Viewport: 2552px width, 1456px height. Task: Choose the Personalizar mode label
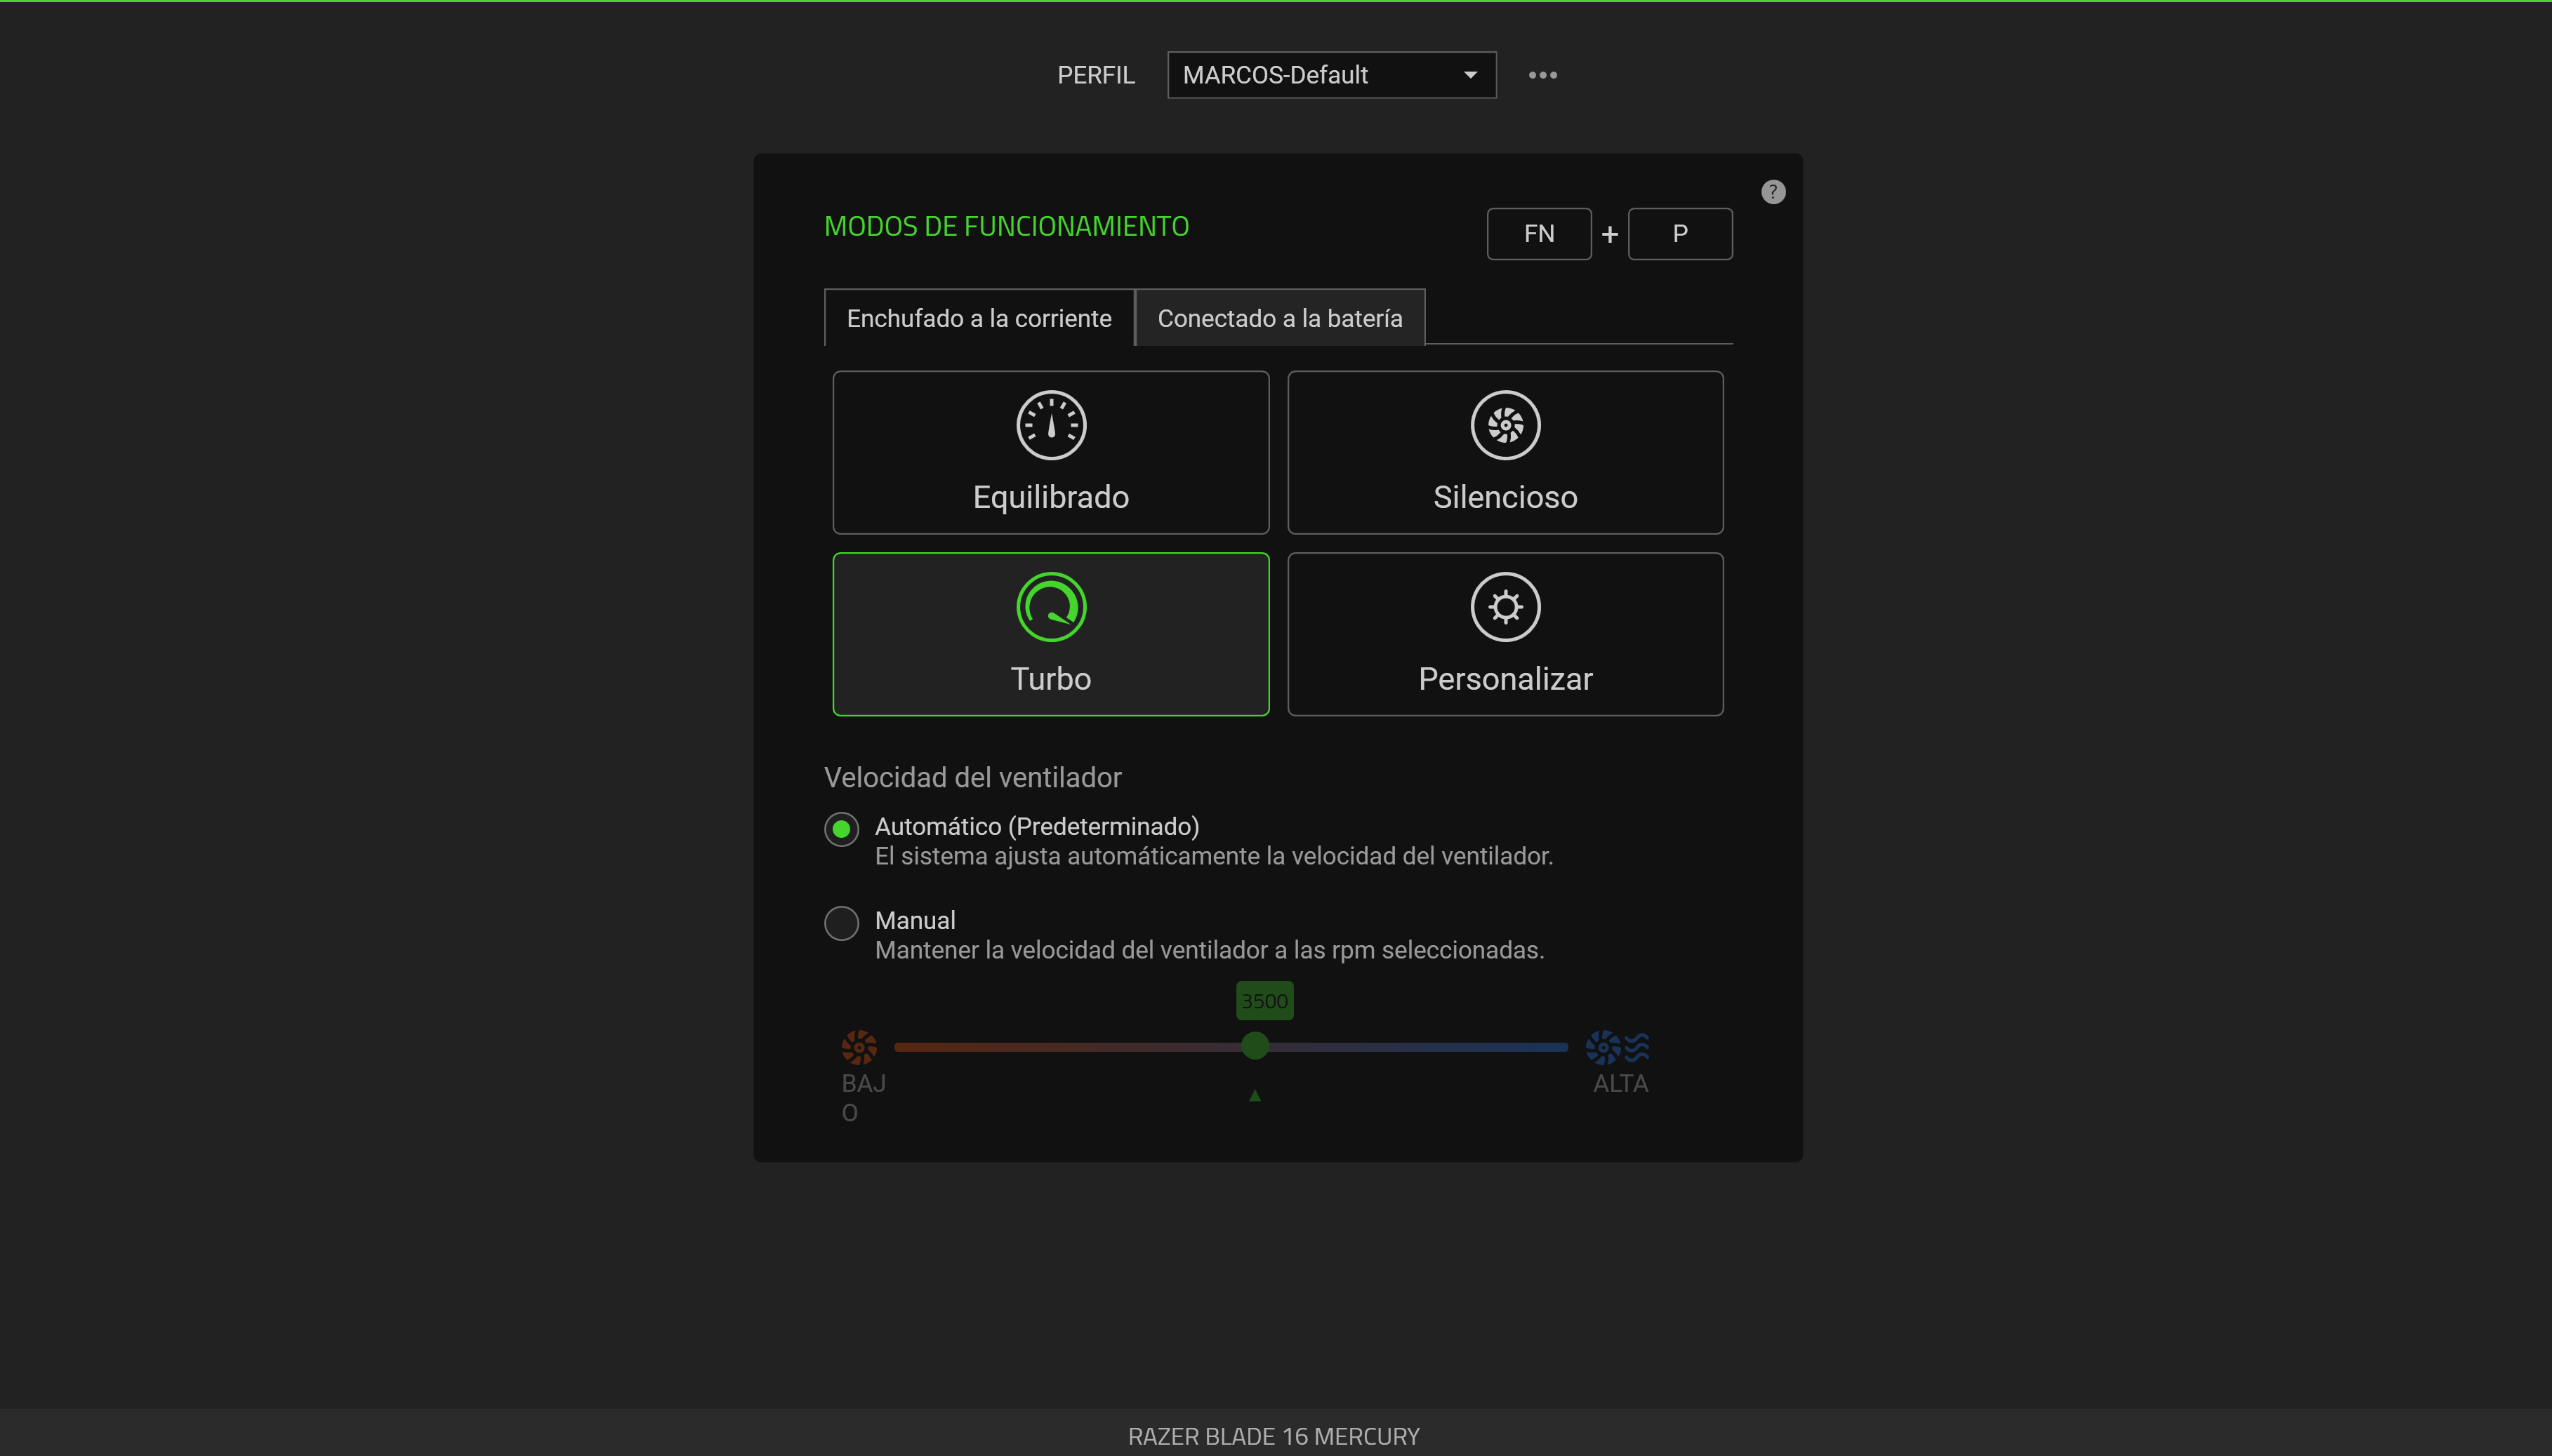[x=1505, y=679]
